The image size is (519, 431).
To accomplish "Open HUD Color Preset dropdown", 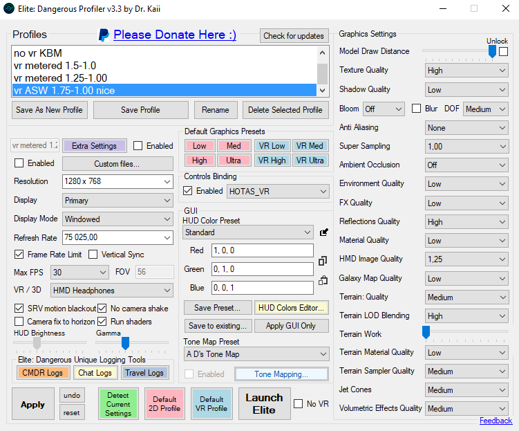I will [x=248, y=232].
